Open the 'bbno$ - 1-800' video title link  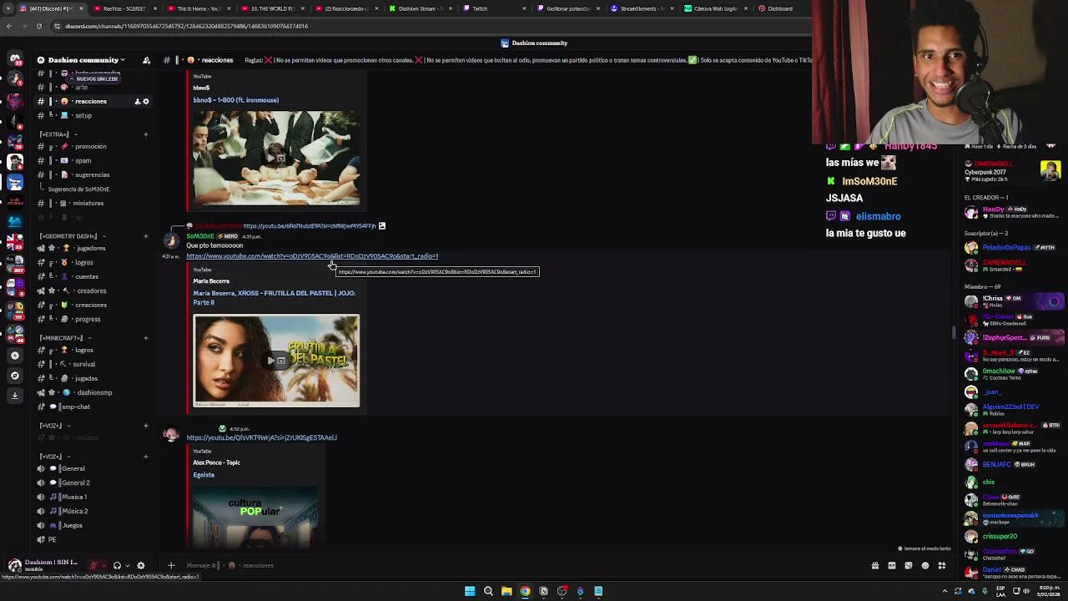click(235, 100)
